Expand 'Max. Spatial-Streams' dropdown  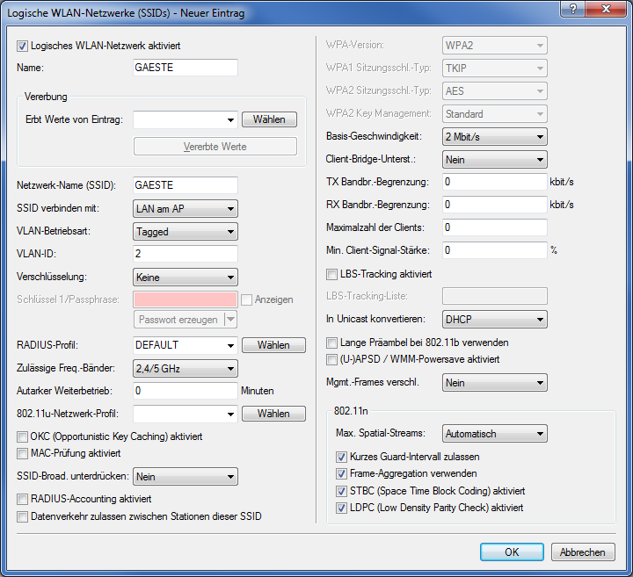pyautogui.click(x=494, y=434)
